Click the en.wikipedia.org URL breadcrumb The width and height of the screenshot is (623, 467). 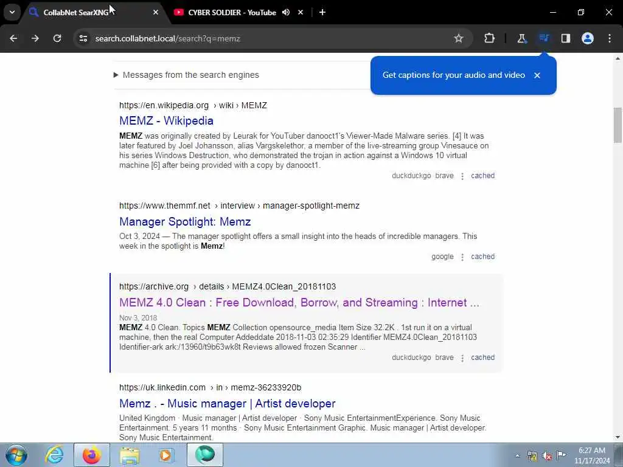click(193, 106)
